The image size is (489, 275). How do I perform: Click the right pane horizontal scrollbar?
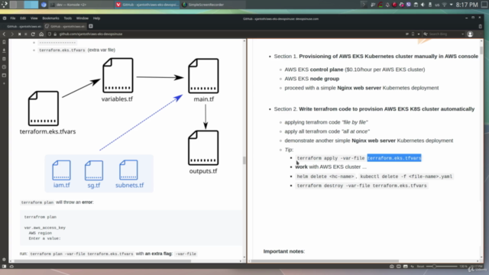tap(325, 261)
